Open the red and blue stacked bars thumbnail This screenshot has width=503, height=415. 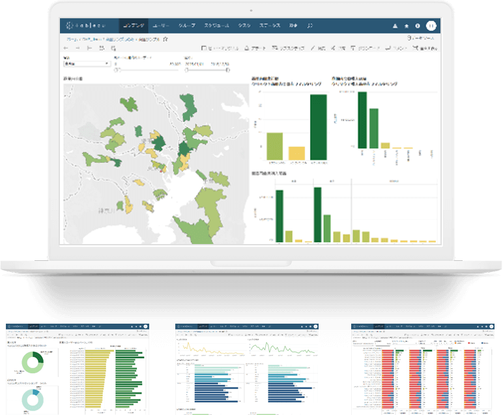(x=425, y=368)
